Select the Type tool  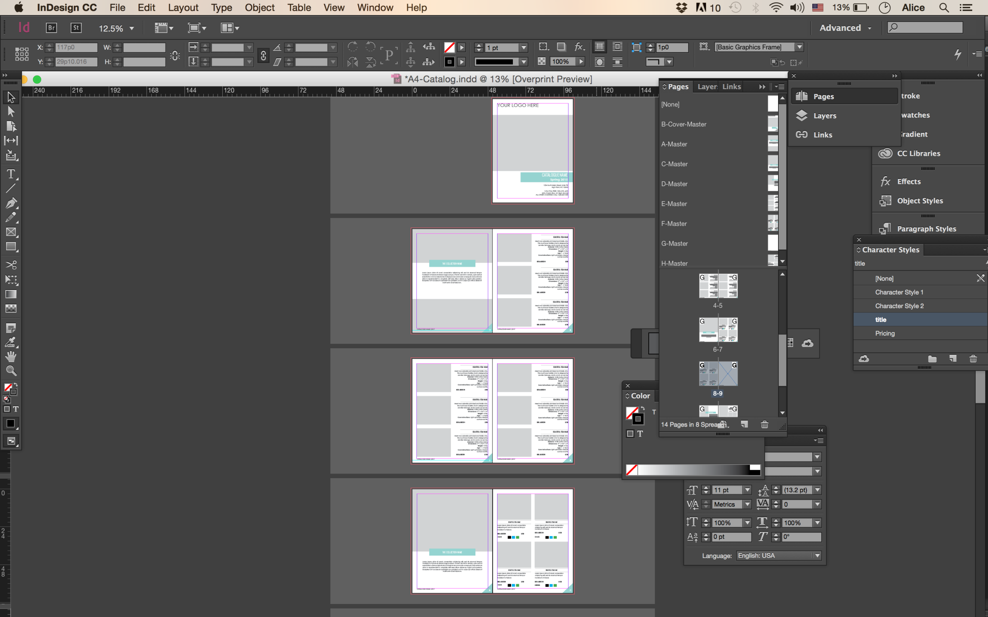click(x=11, y=174)
